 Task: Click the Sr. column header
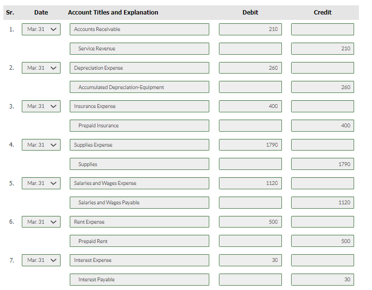(10, 12)
